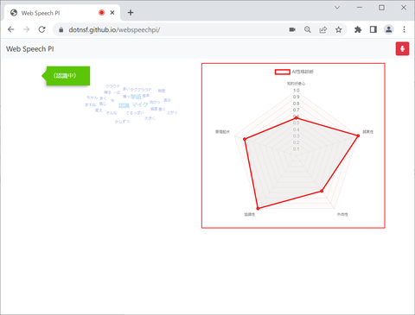Click the 0.8 scale tick label
Image resolution: width=415 pixels, height=315 pixels.
coord(297,104)
